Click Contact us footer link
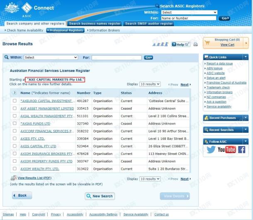This screenshot has height=220, width=253. [161, 214]
